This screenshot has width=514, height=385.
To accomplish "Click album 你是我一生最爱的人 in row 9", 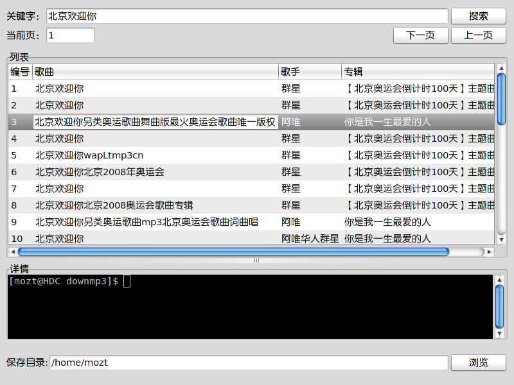I will point(387,222).
